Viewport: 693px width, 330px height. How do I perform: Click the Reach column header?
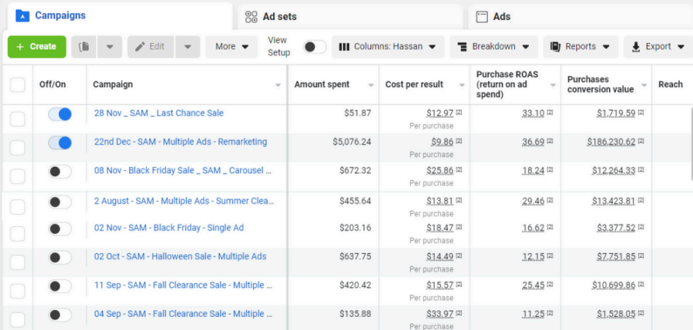pos(670,84)
